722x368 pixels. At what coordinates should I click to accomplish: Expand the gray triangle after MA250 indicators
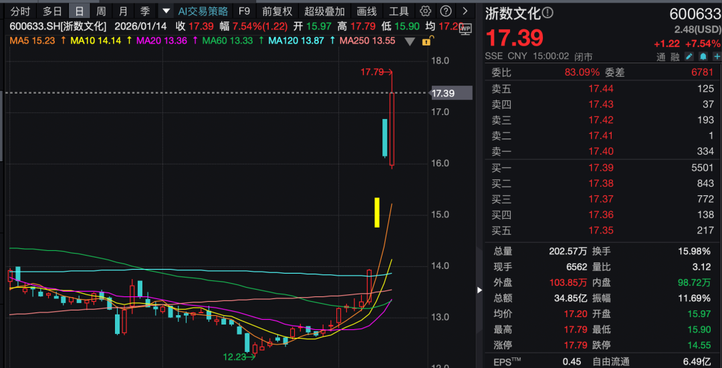click(410, 41)
